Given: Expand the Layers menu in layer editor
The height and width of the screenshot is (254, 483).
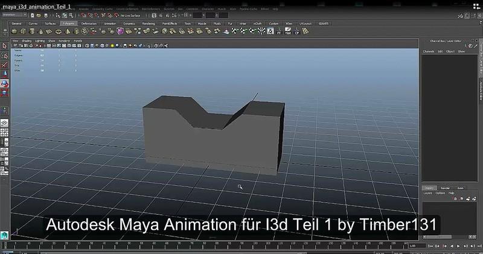Looking at the screenshot, I should coord(427,193).
